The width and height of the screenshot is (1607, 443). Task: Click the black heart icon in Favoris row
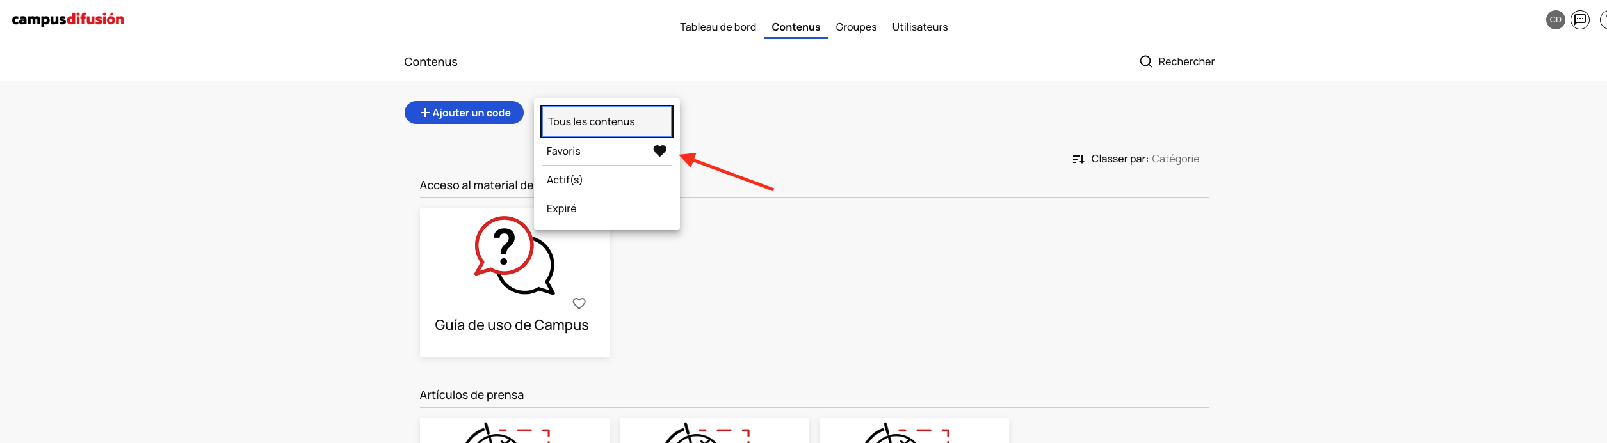pyautogui.click(x=659, y=151)
